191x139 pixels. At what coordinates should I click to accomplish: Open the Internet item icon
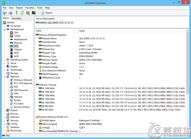(x=11, y=97)
